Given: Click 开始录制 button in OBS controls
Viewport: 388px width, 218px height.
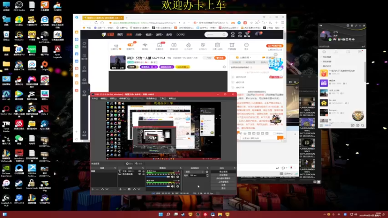Looking at the screenshot, I should (x=223, y=175).
